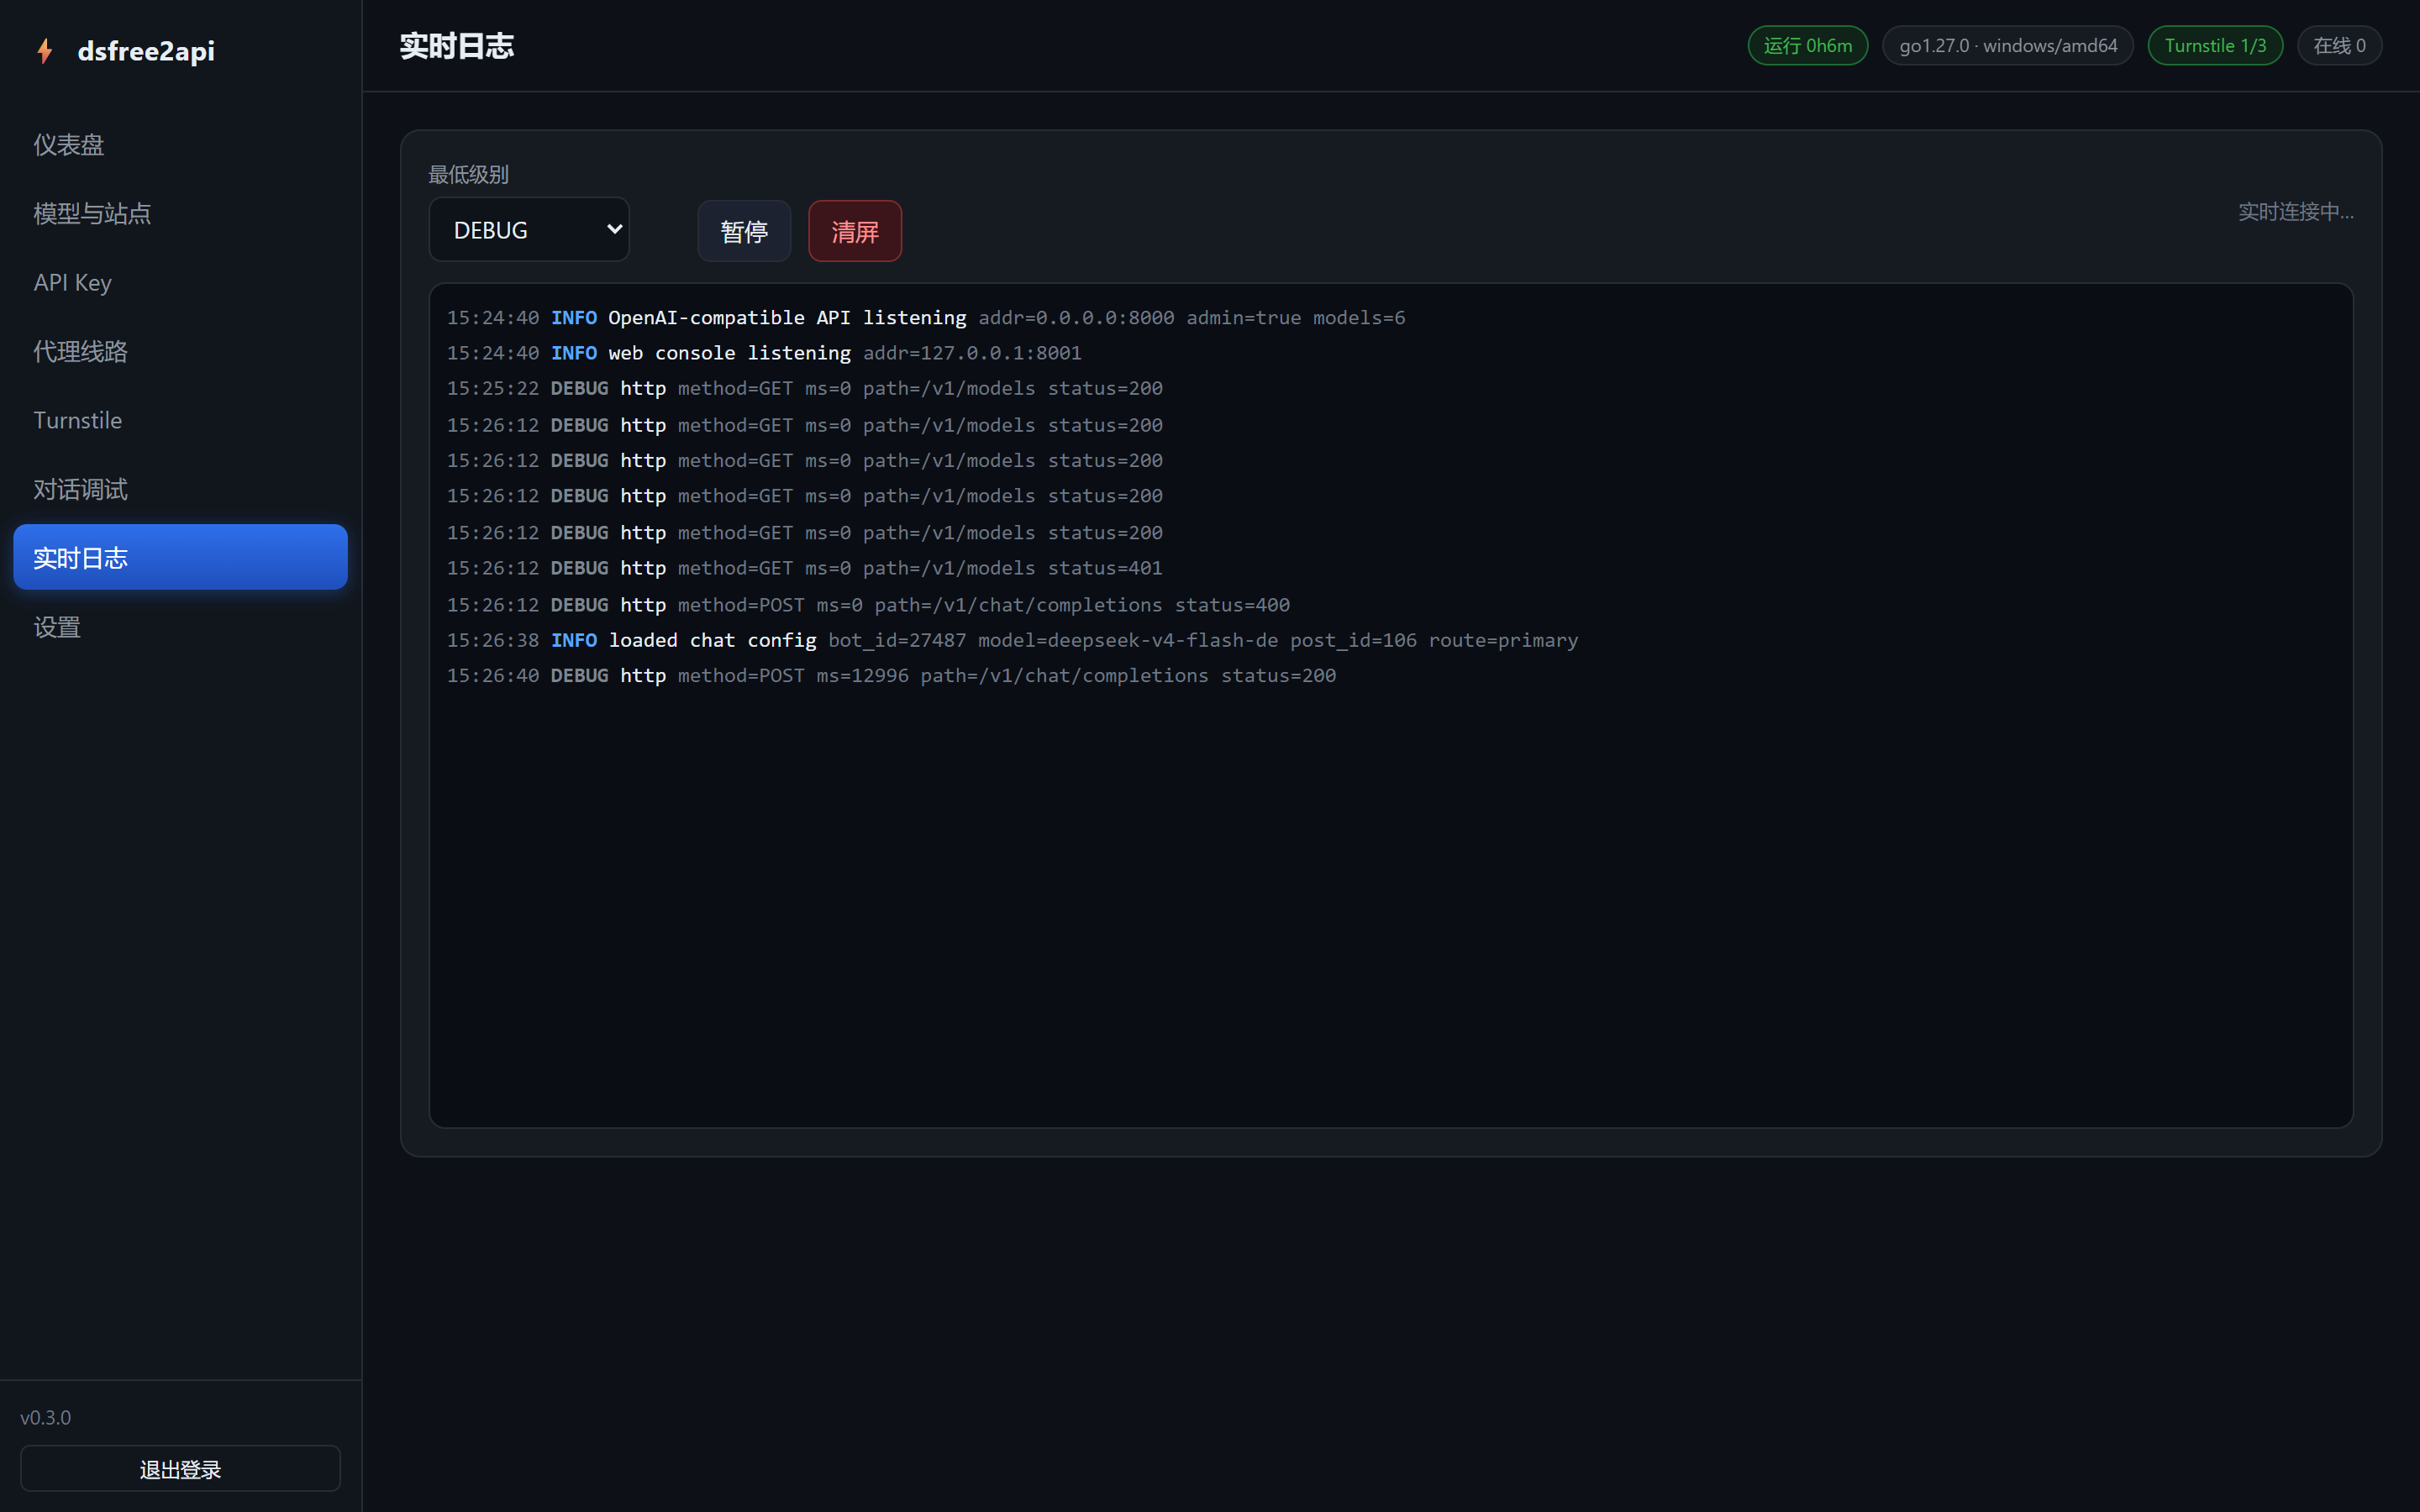
Task: Expand the DEBUG minimum level dropdown
Action: click(529, 230)
